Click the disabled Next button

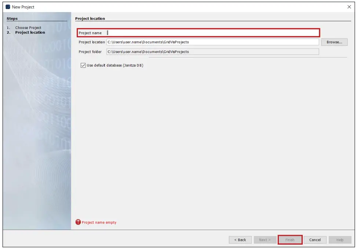[265, 240]
